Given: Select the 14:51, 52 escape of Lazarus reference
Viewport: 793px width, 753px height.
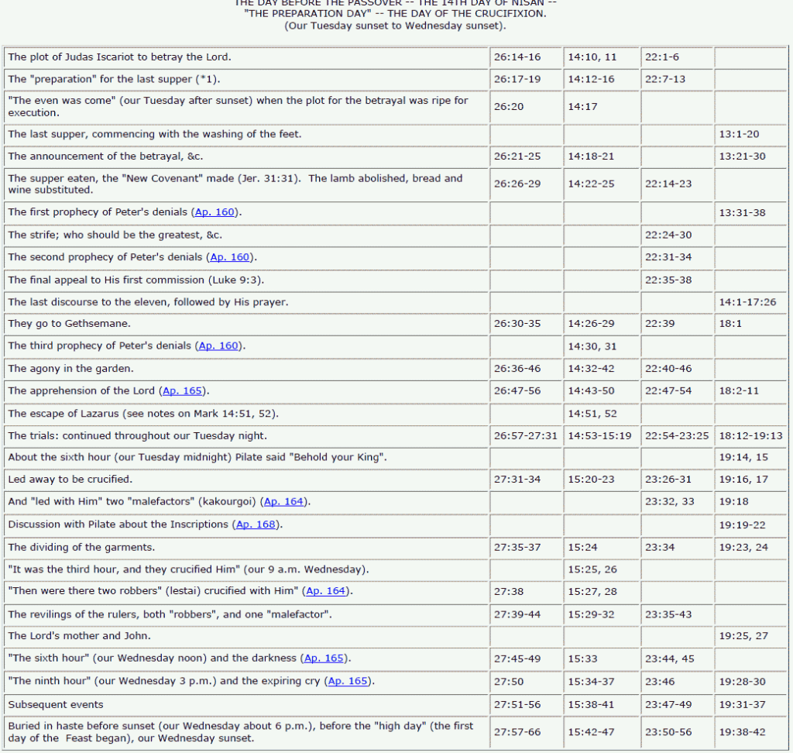Looking at the screenshot, I should point(592,414).
